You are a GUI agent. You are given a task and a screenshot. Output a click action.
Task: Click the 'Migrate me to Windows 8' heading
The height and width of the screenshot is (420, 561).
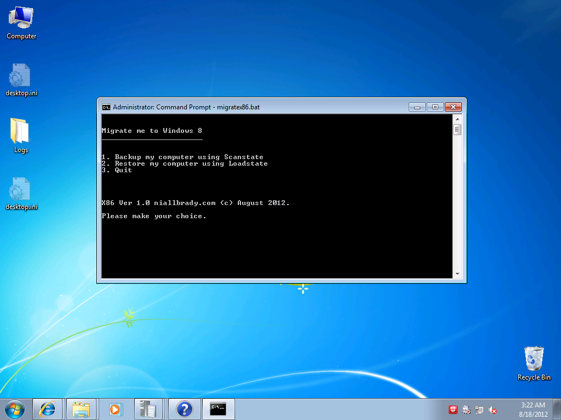click(x=152, y=131)
